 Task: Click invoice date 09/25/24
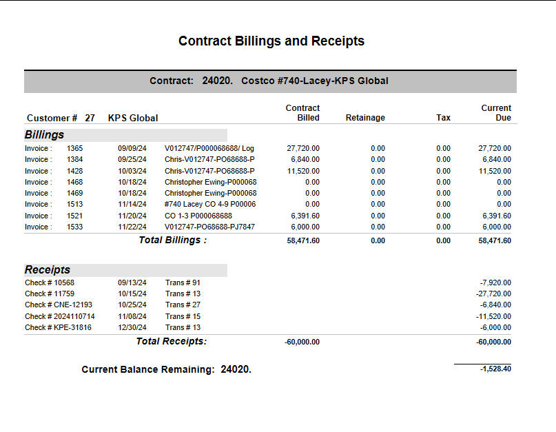pos(132,159)
